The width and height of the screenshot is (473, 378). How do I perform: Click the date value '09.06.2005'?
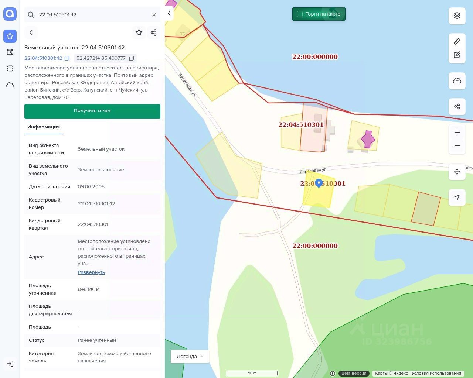91,187
